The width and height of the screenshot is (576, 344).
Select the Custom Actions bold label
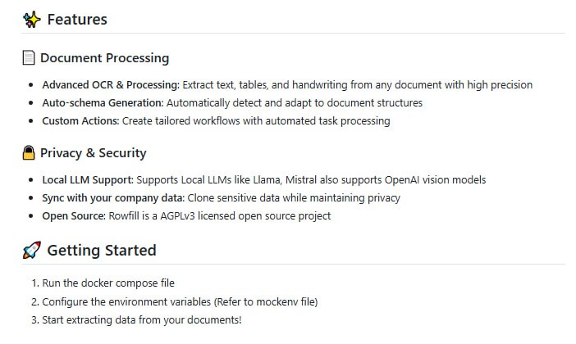(80, 121)
